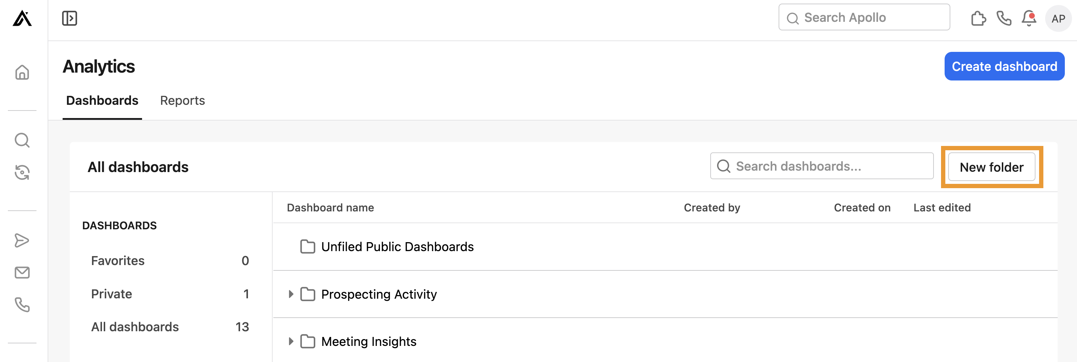Screen dimensions: 1077x362
Task: Expand the Meeting Insights folder
Action: 291,341
